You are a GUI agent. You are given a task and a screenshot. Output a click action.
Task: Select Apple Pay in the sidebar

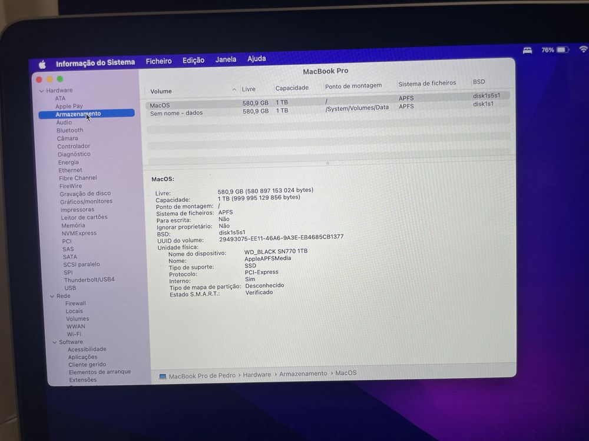[x=69, y=106]
